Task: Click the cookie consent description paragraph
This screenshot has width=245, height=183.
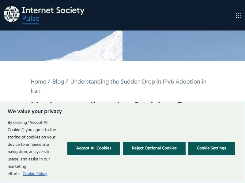Action: [x=31, y=145]
